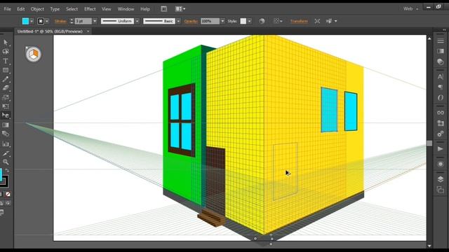Open the Edit menu
This screenshot has width=449, height=252.
pos(20,9)
